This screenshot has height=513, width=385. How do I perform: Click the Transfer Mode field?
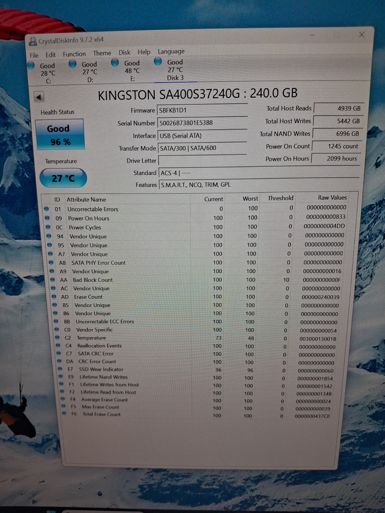(x=202, y=148)
